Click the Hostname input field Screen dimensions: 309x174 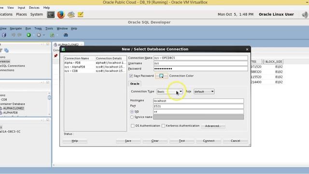point(198,101)
